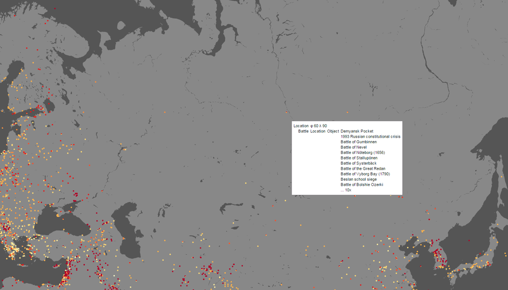Select Battle of Nöteborg (1656) entry
Screen dimensions: 508x290
[363, 152]
